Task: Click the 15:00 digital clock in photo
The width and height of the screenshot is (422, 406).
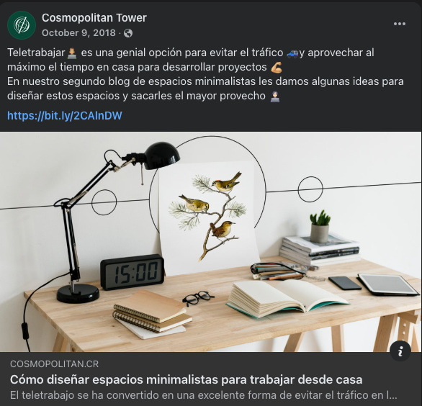Action: tap(132, 271)
